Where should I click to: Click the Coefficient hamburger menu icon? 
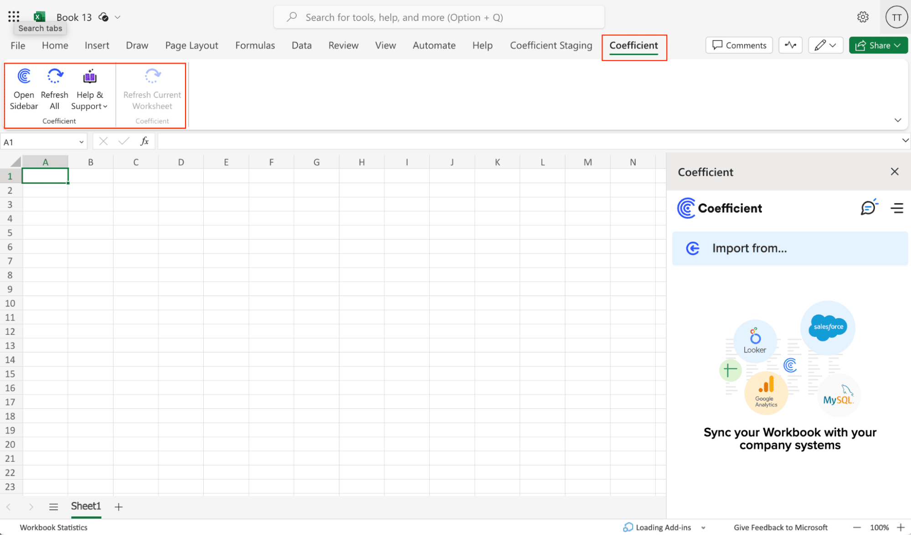pos(898,208)
